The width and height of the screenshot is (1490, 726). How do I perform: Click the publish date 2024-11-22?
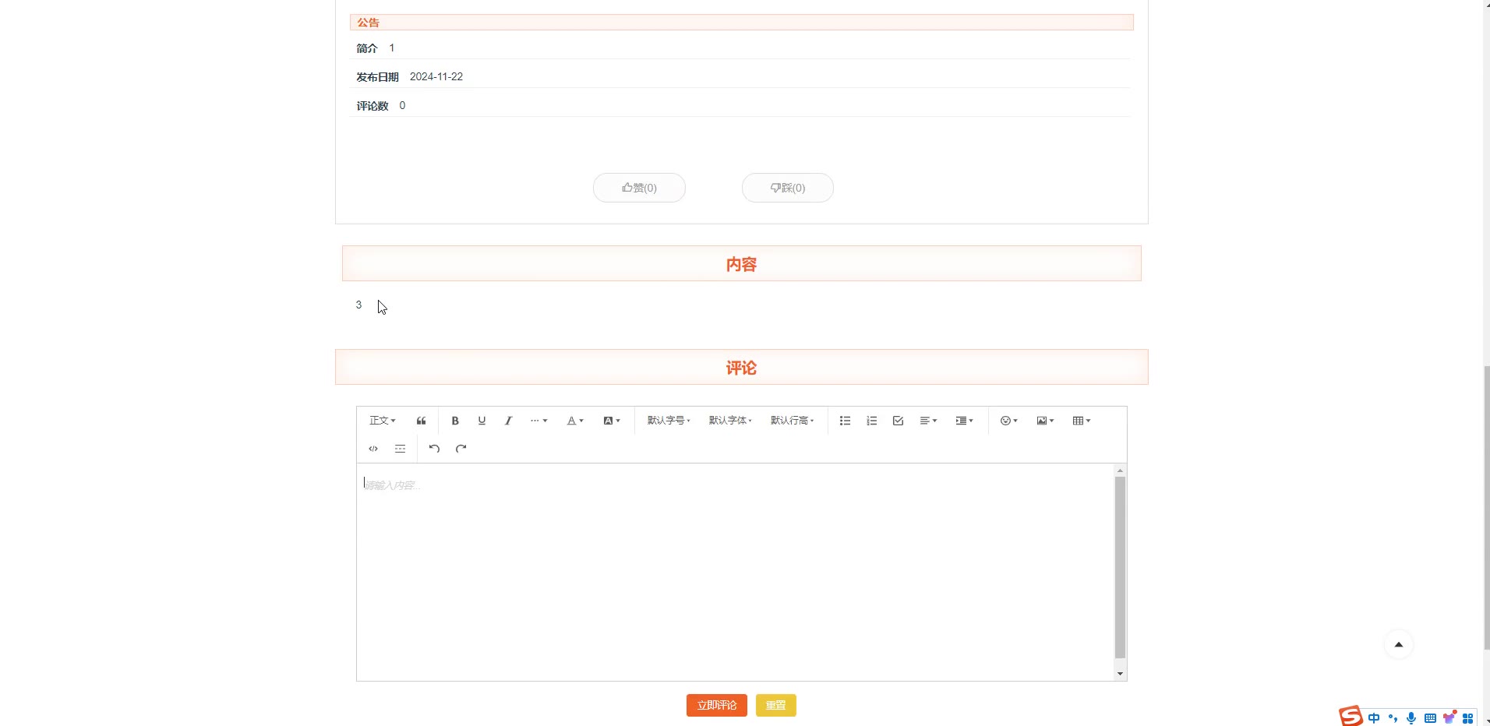tap(436, 76)
